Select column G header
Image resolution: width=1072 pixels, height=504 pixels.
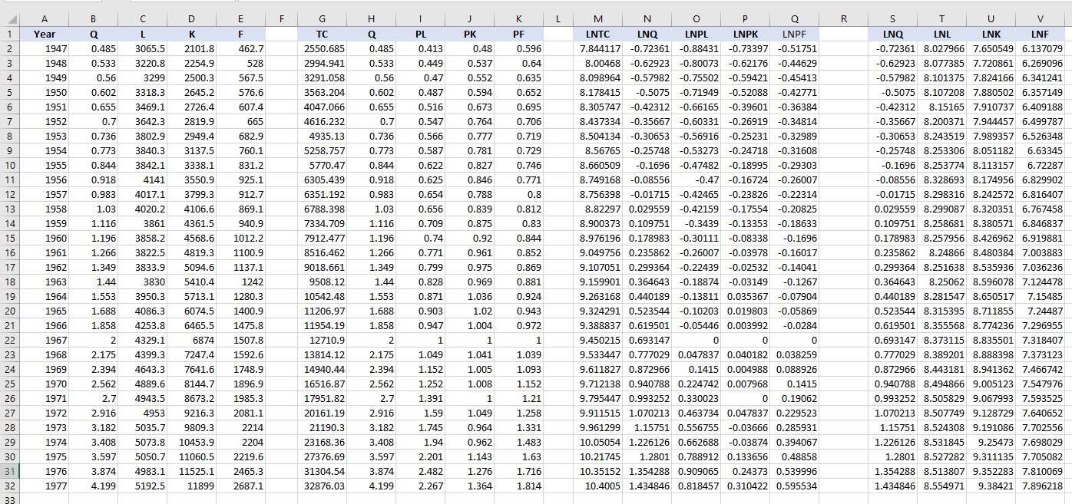click(322, 18)
